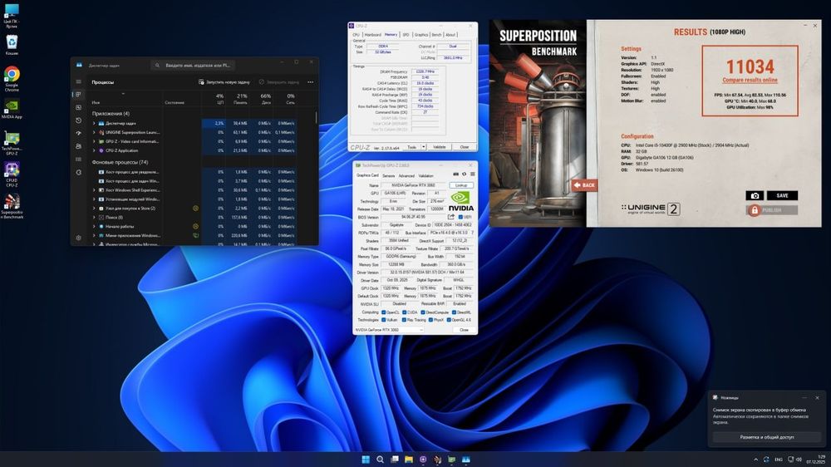The width and height of the screenshot is (831, 467).
Task: Expand the Диспетчер задач process row
Action: 95,123
